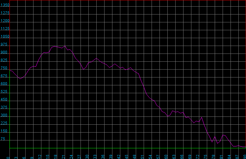Select the x-axis label 63
Viewport: 246px width, 159px height.
[x=174, y=156]
